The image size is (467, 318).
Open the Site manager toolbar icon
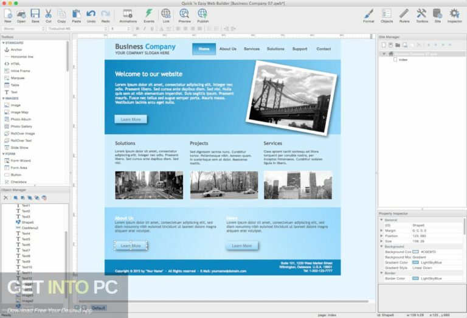(437, 16)
